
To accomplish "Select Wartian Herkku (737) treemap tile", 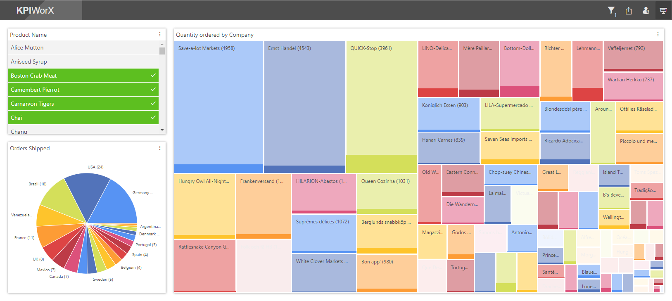I will (x=633, y=87).
